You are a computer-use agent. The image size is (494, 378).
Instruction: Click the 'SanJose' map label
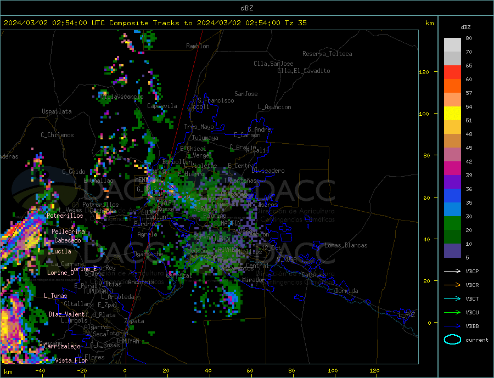246,94
